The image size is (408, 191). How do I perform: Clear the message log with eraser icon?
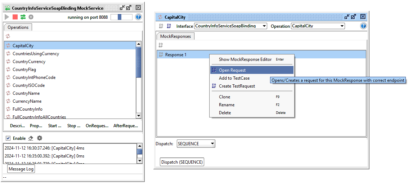point(31,138)
